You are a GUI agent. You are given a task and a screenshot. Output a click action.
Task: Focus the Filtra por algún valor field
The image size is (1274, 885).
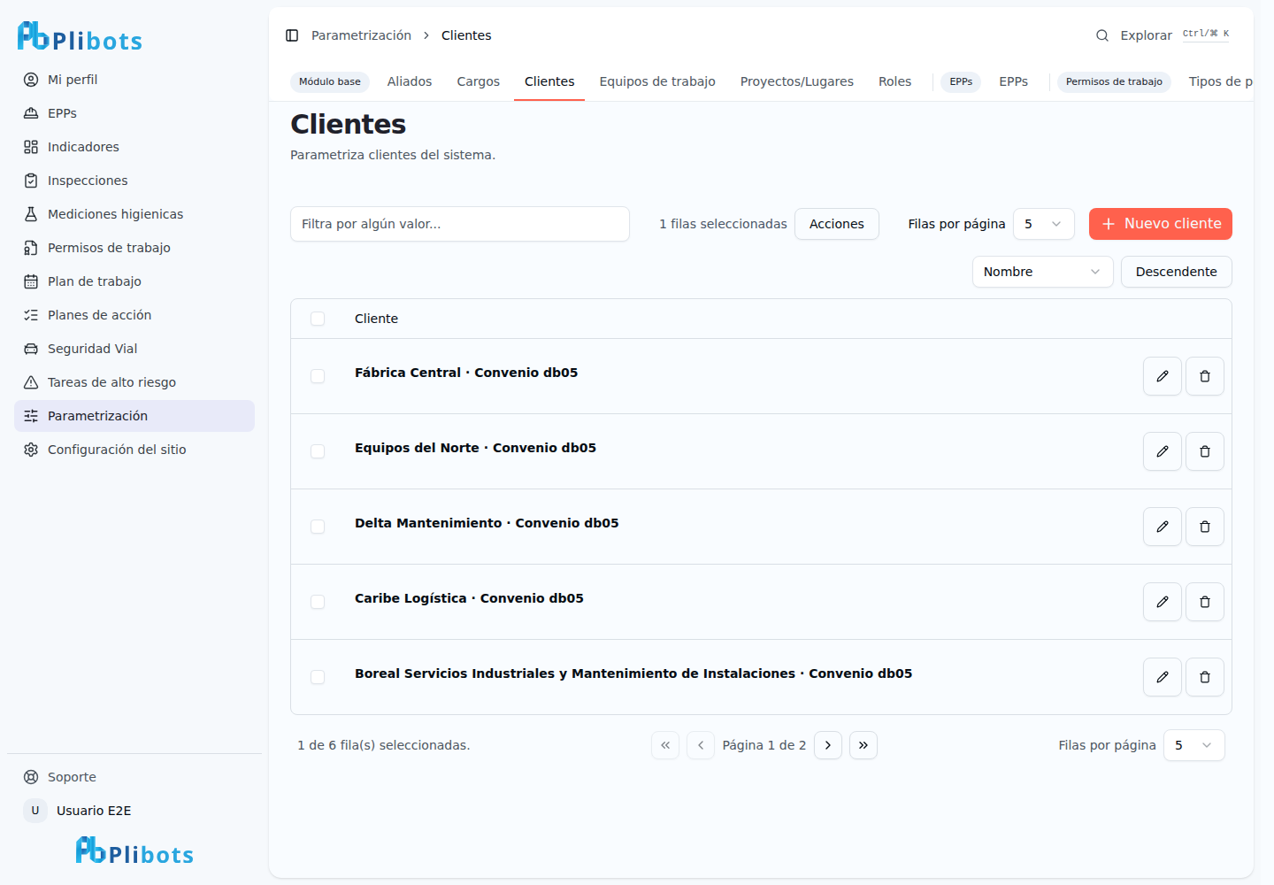click(x=460, y=224)
